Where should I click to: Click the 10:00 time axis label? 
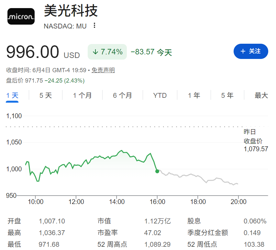pyautogui.click(x=36, y=202)
